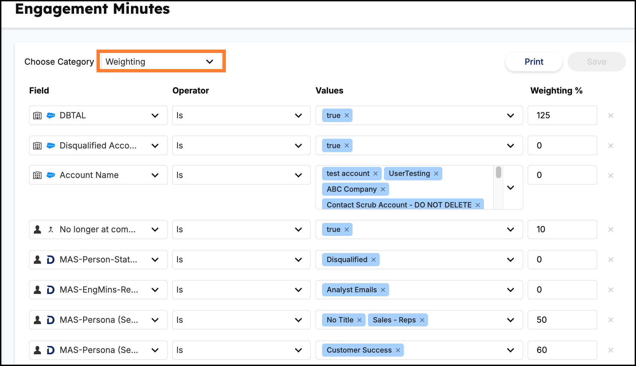This screenshot has width=636, height=366.
Task: Open Operator dropdown in Account Name row
Action: click(x=241, y=175)
